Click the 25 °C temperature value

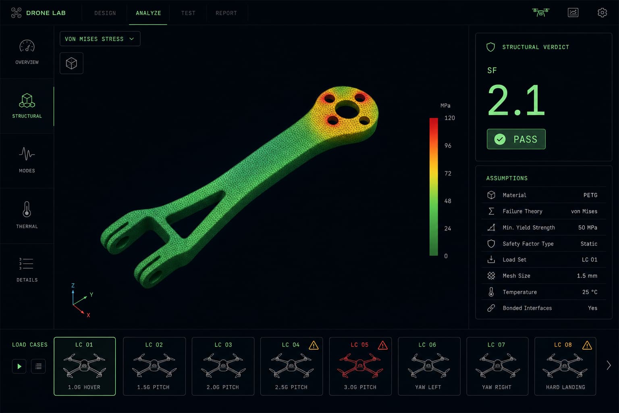tap(590, 292)
